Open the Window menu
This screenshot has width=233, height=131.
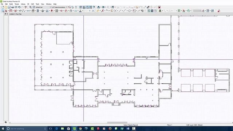(x=49, y=4)
